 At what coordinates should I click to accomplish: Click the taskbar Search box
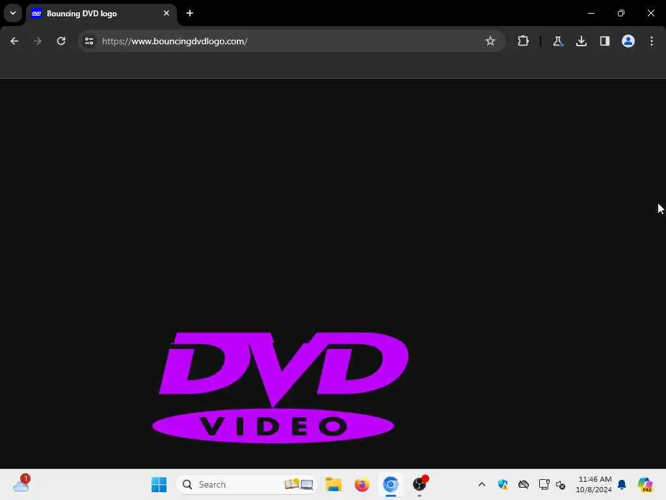point(246,484)
